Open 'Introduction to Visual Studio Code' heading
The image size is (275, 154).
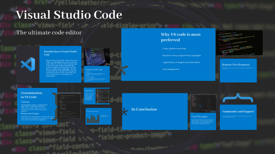(60, 53)
